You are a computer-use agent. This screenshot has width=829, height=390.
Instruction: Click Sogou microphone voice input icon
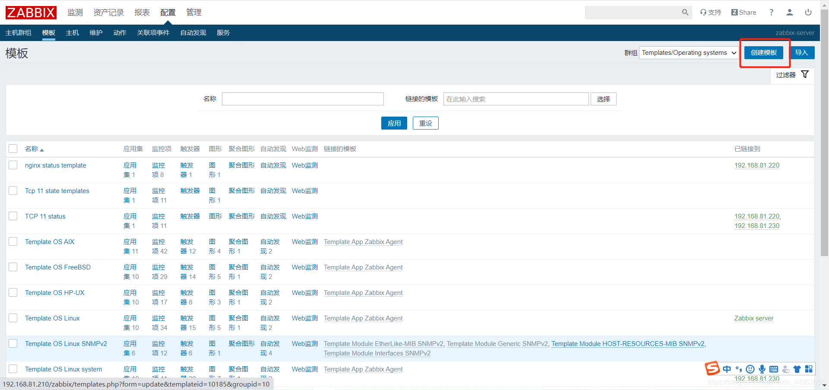tap(762, 369)
